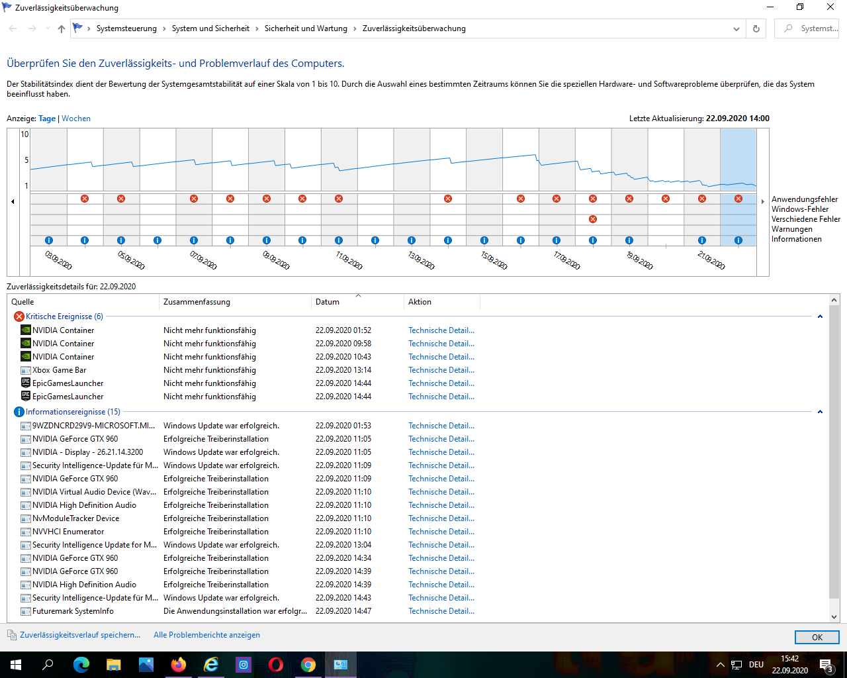The width and height of the screenshot is (847, 678).
Task: Open Microsoft Edge from the taskbar
Action: (x=81, y=665)
